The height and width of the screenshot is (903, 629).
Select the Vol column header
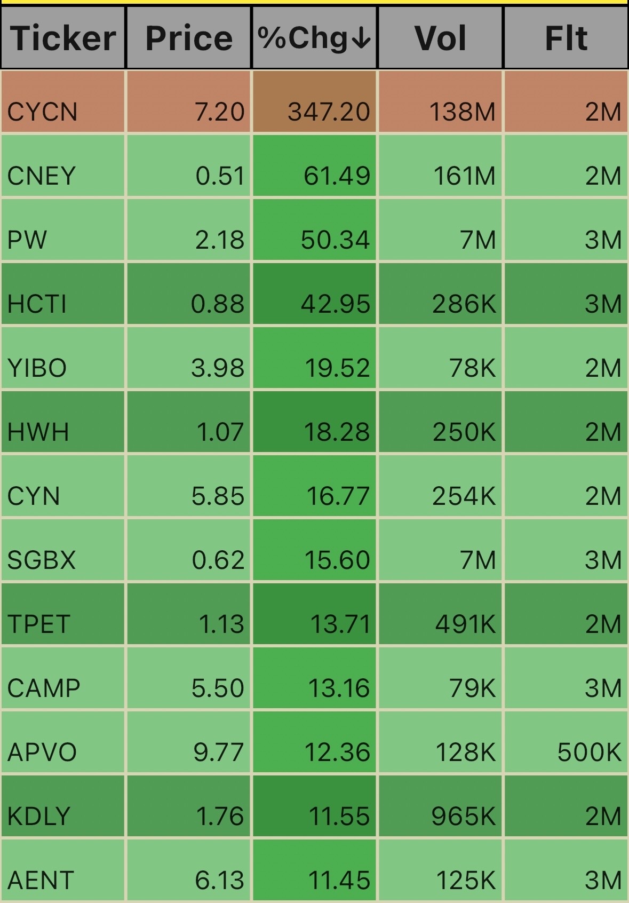pos(440,38)
